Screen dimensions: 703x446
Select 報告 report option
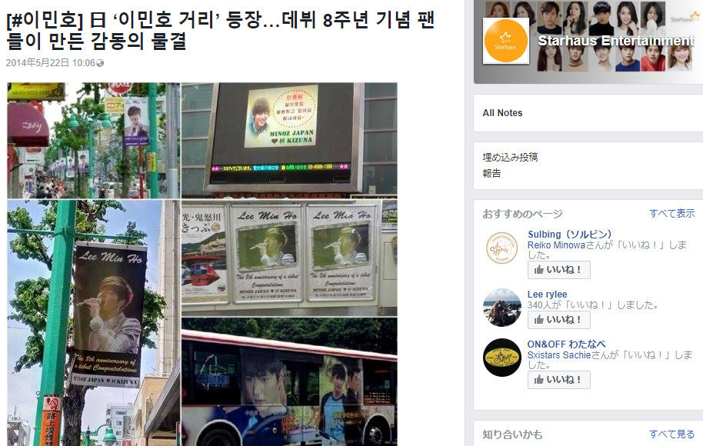(x=491, y=174)
